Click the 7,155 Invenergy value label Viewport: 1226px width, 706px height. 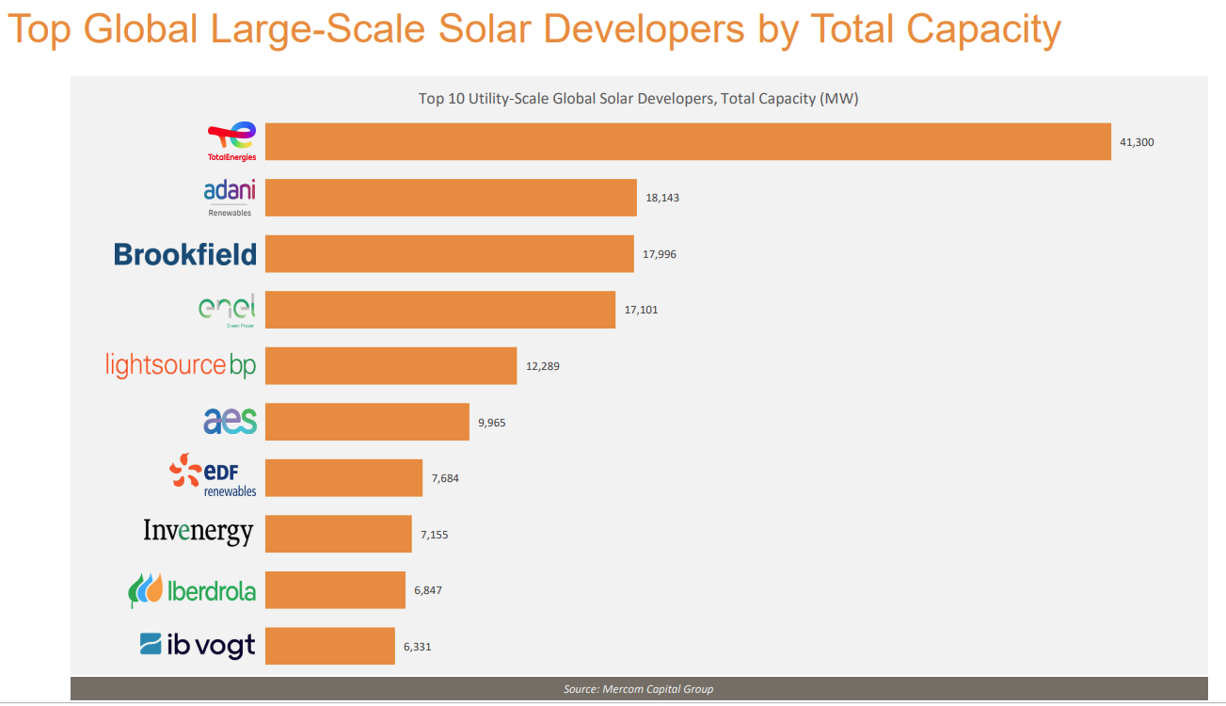[x=435, y=534]
